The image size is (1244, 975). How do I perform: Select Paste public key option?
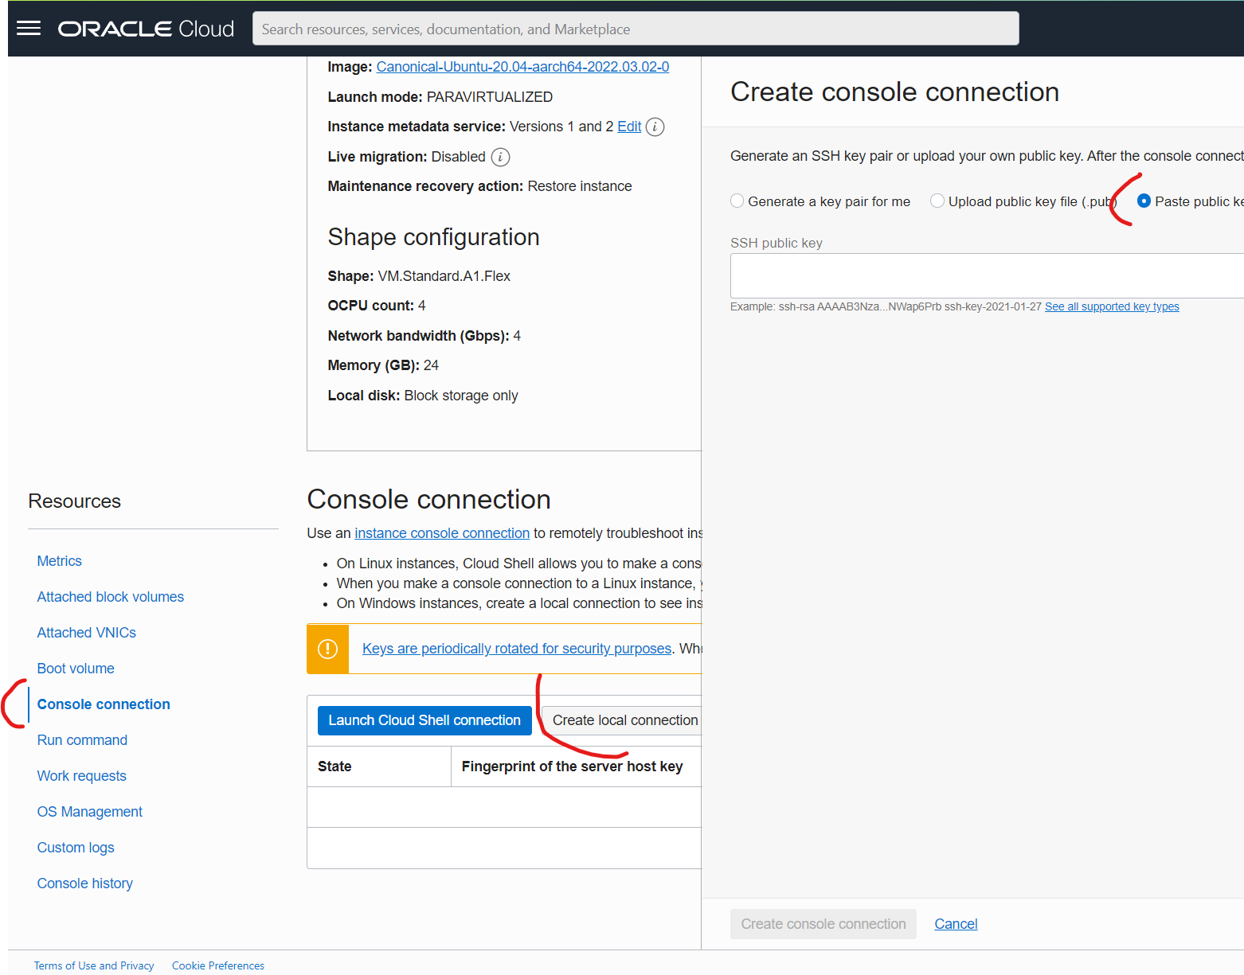pyautogui.click(x=1144, y=201)
